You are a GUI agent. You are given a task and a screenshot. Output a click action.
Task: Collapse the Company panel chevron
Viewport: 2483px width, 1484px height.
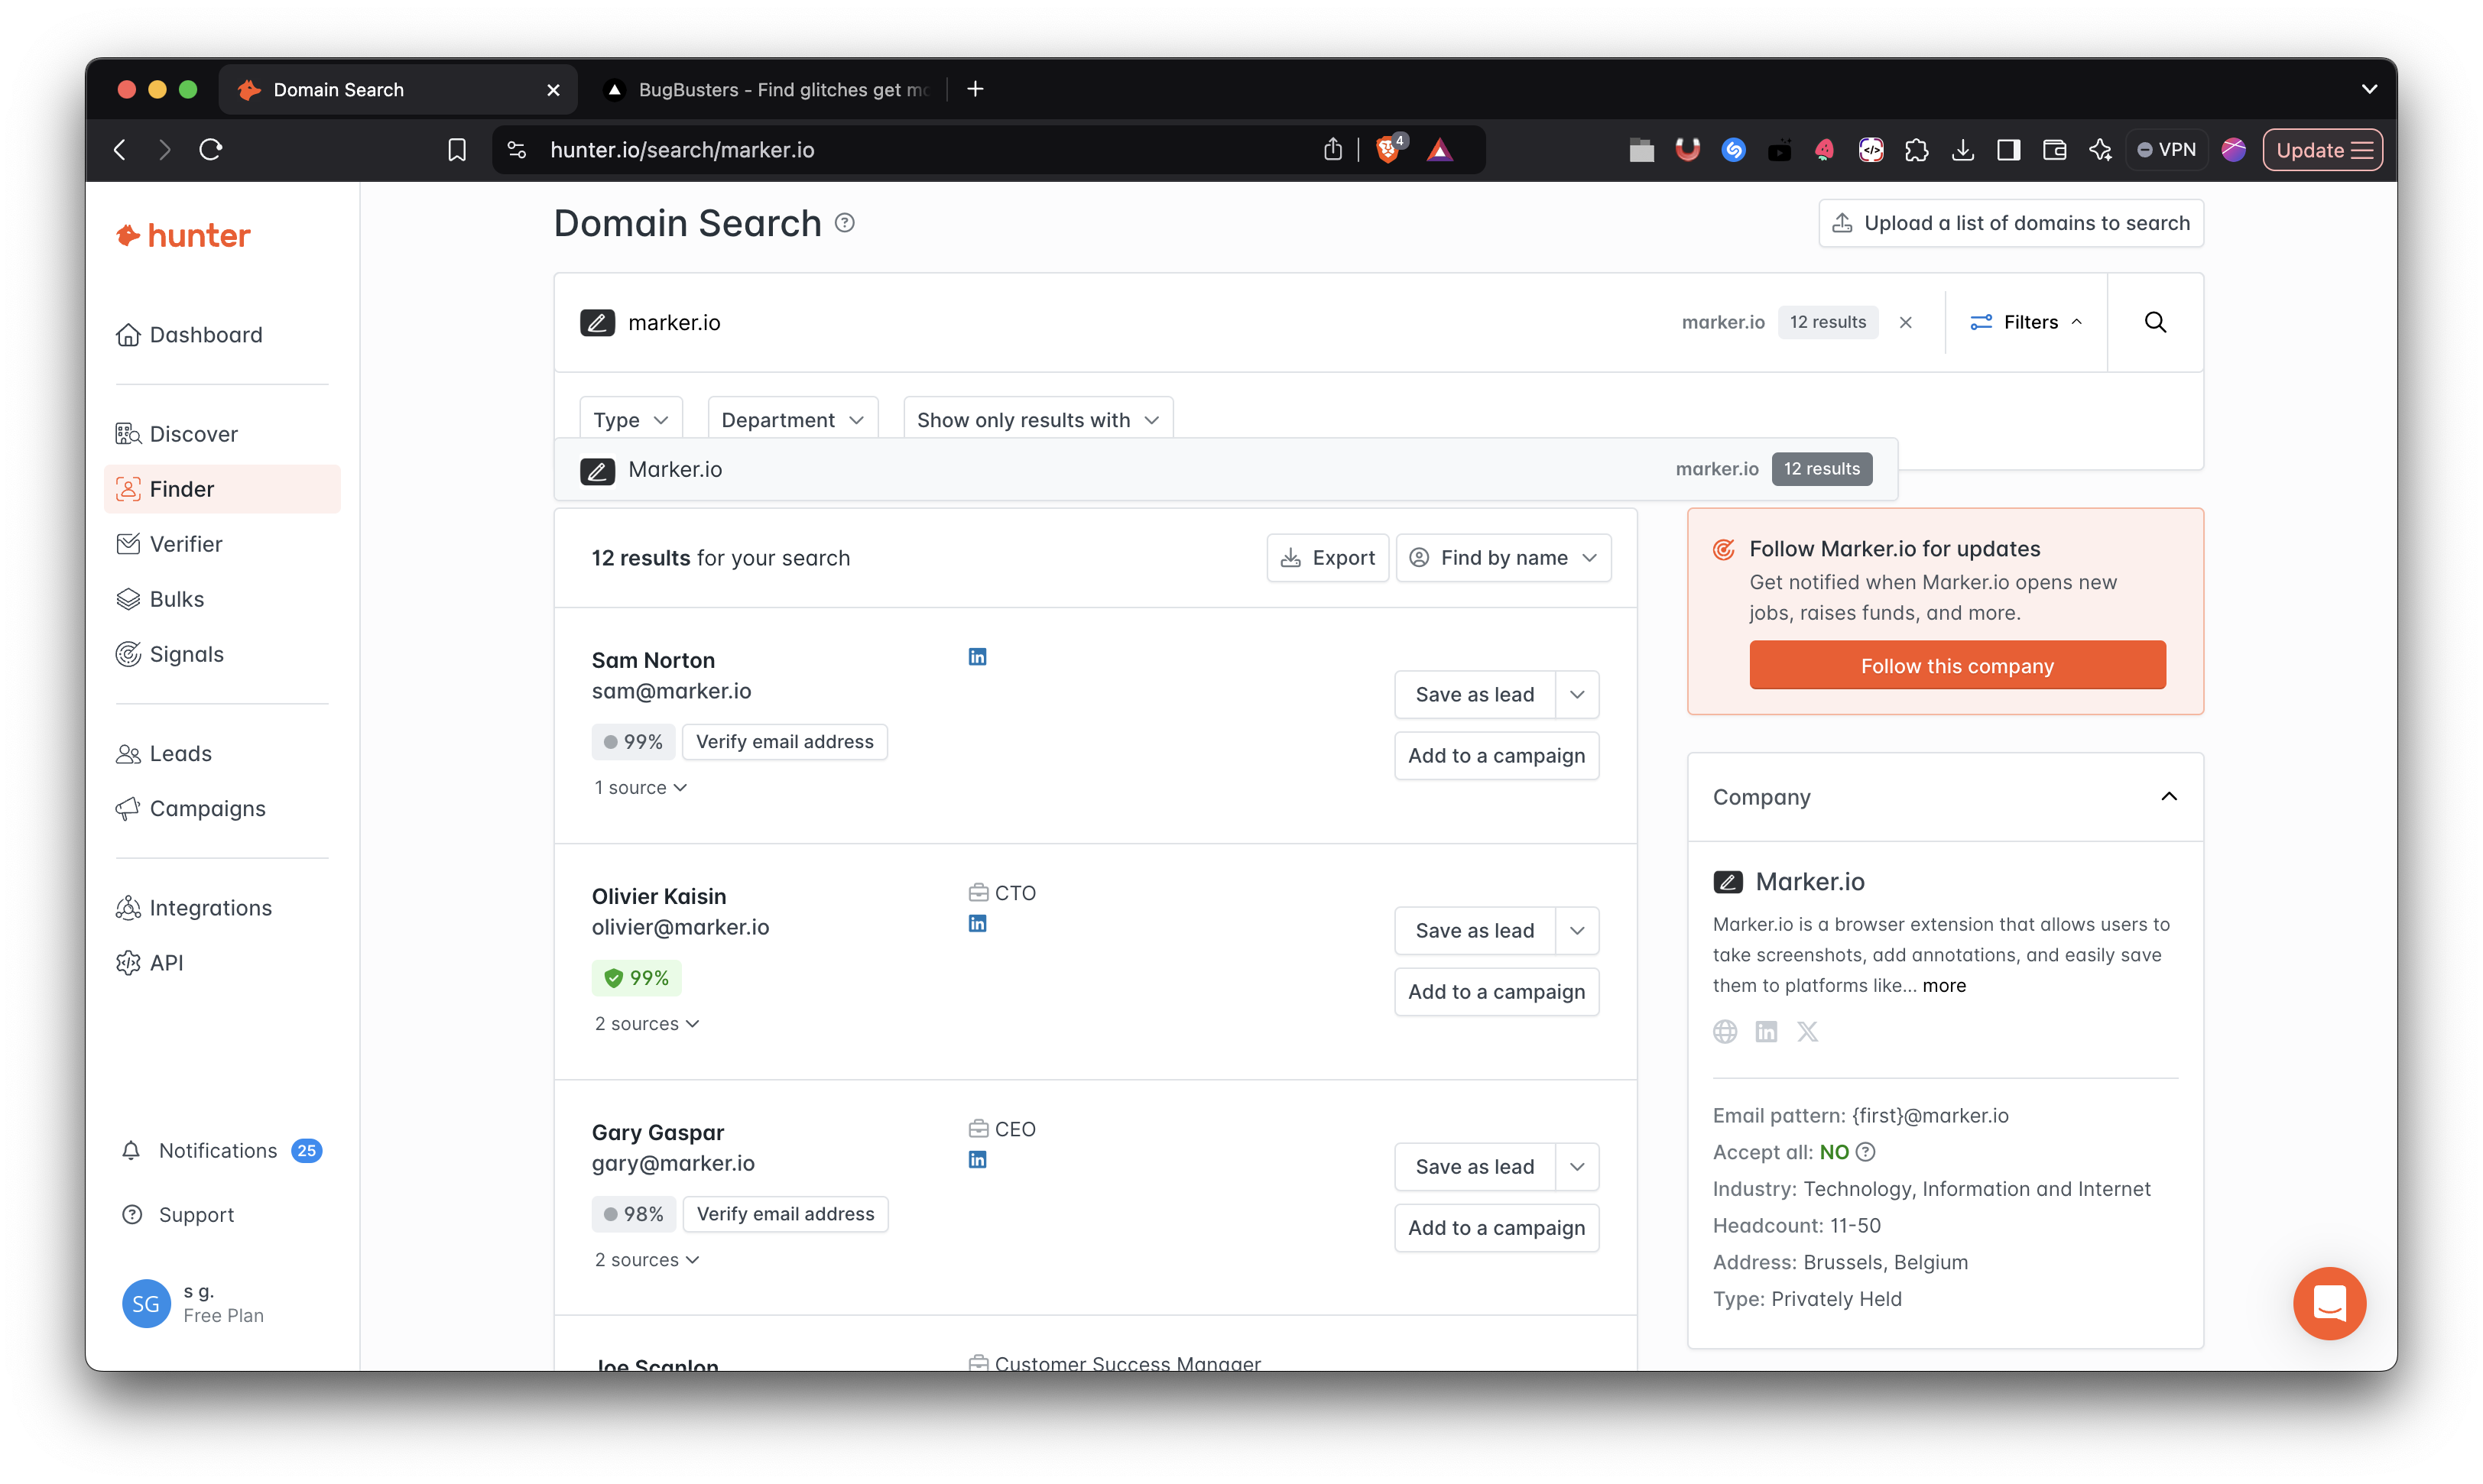tap(2168, 797)
